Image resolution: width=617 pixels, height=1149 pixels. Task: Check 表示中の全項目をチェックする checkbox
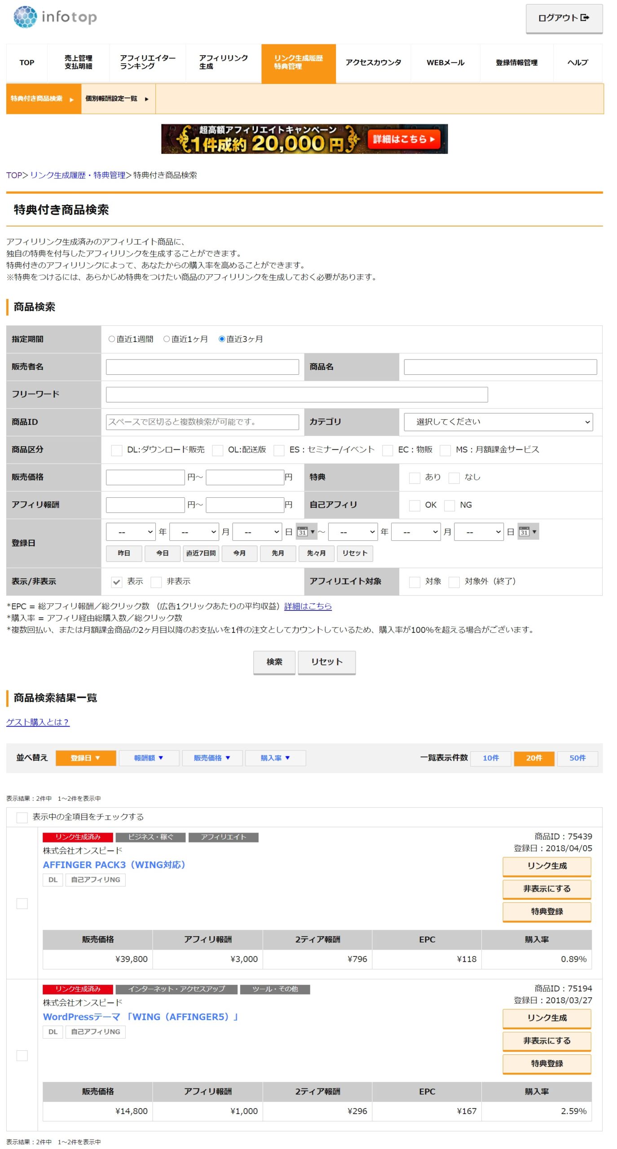pos(22,818)
